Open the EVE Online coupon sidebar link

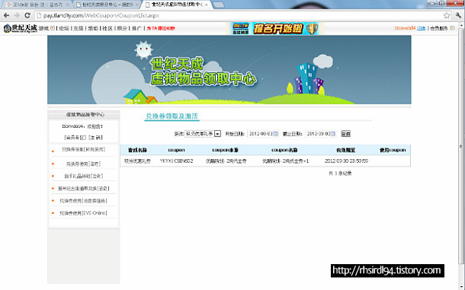tap(83, 213)
